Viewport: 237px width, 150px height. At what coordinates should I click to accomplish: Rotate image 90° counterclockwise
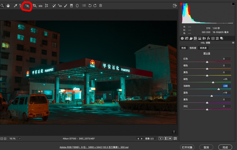click(x=90, y=6)
